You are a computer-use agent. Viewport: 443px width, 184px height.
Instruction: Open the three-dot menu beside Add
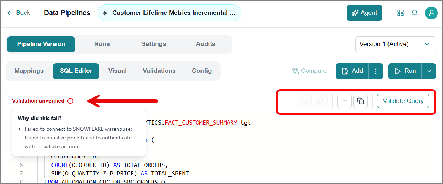376,71
